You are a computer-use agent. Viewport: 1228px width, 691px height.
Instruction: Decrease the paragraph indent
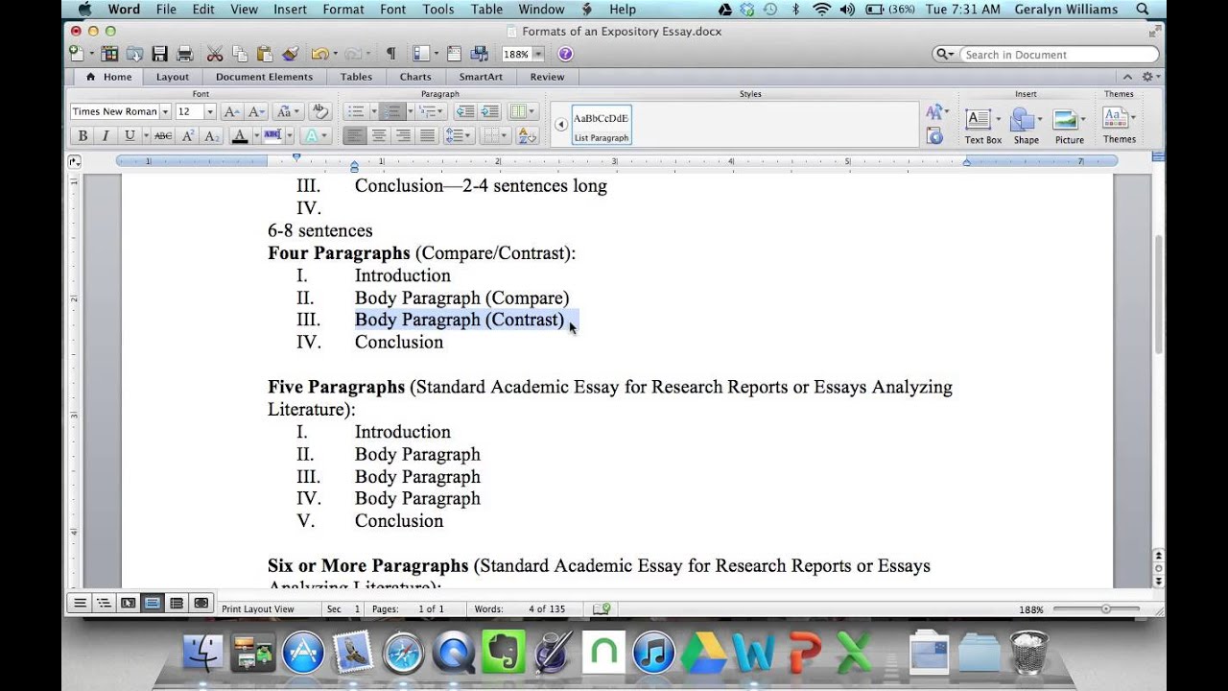click(465, 111)
